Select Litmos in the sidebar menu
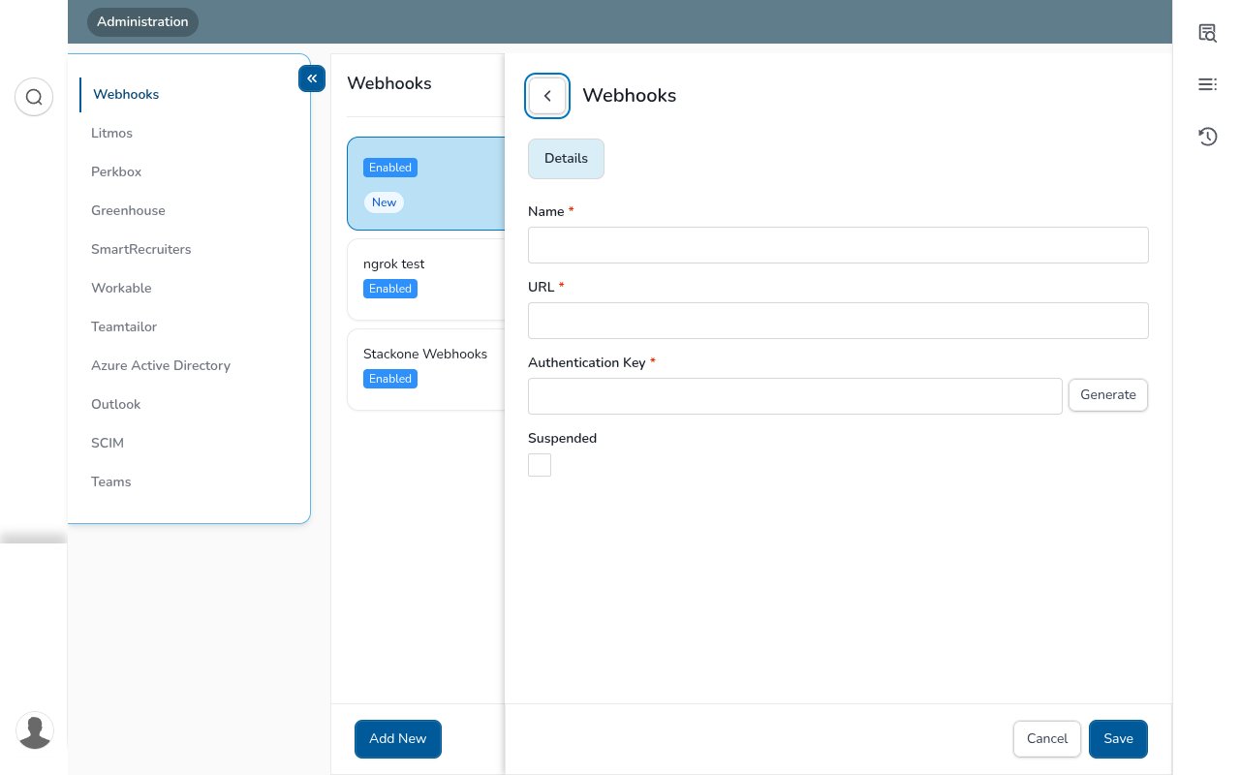Image resolution: width=1240 pixels, height=775 pixels. (111, 133)
